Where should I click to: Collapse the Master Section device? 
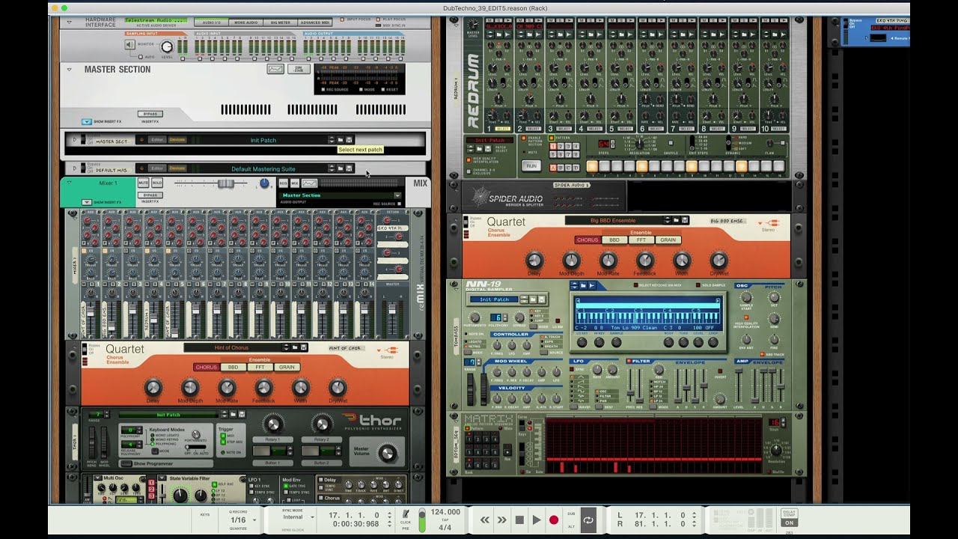[x=69, y=69]
